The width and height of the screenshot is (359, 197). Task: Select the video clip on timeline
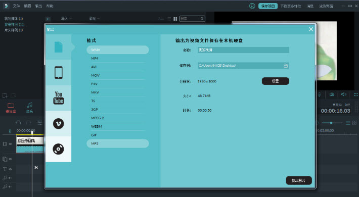point(30,143)
